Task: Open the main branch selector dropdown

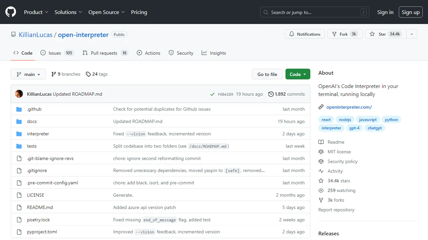Action: pos(28,74)
